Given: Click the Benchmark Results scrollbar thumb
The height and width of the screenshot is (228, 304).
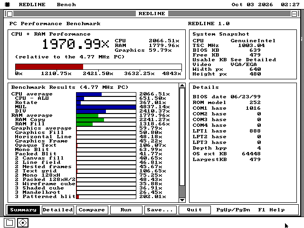Looking at the screenshot, I should point(182,137).
